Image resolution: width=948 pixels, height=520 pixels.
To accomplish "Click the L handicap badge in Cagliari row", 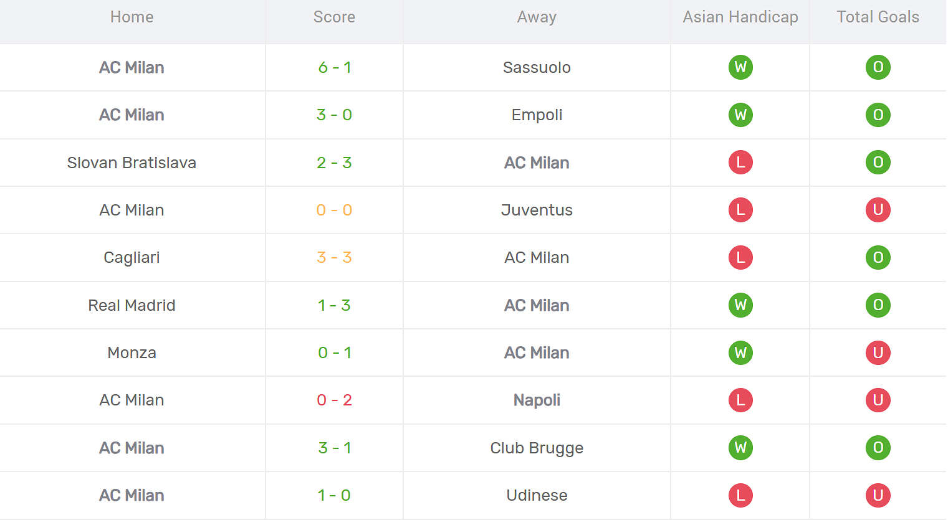I will click(x=740, y=258).
